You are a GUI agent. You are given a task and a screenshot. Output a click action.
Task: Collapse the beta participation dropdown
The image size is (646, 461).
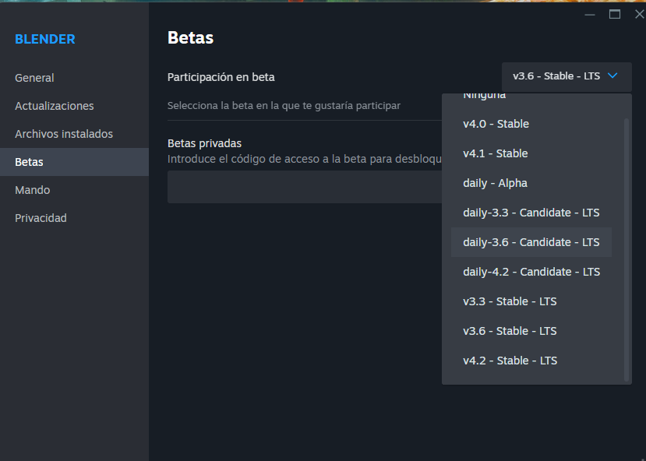(567, 76)
